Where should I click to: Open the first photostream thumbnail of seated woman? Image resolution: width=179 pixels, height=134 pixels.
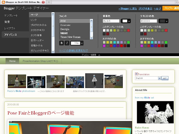point(17,81)
